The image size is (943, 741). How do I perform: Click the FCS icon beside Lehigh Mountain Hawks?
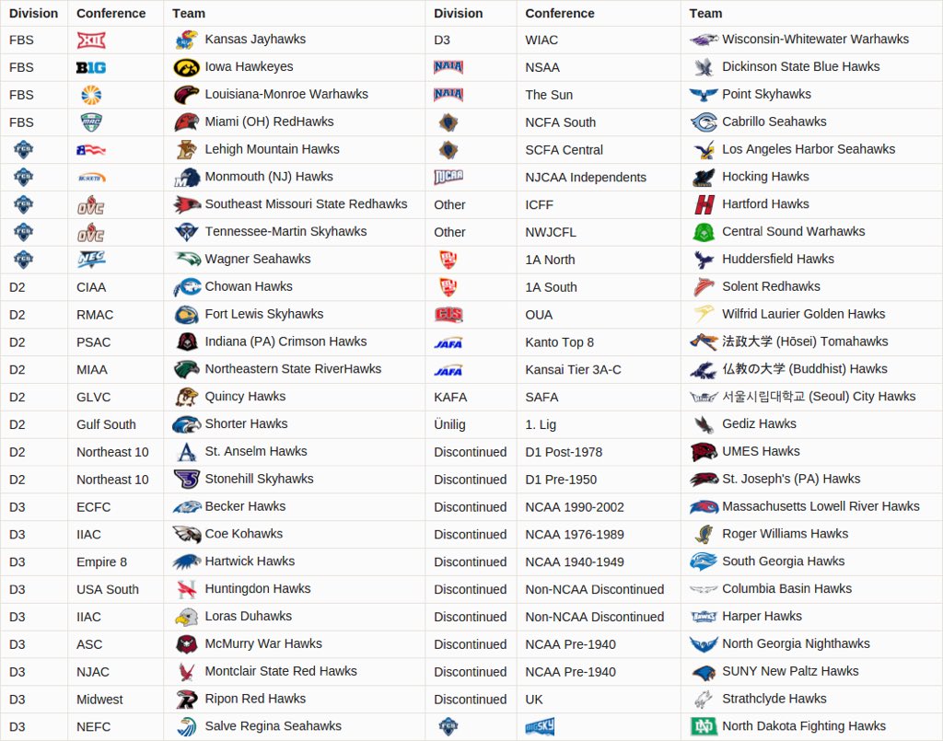tap(23, 150)
